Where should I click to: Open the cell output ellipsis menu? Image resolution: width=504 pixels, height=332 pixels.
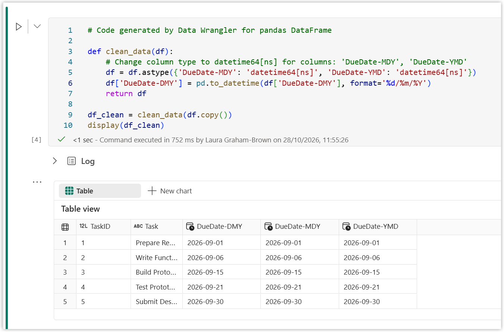point(37,182)
